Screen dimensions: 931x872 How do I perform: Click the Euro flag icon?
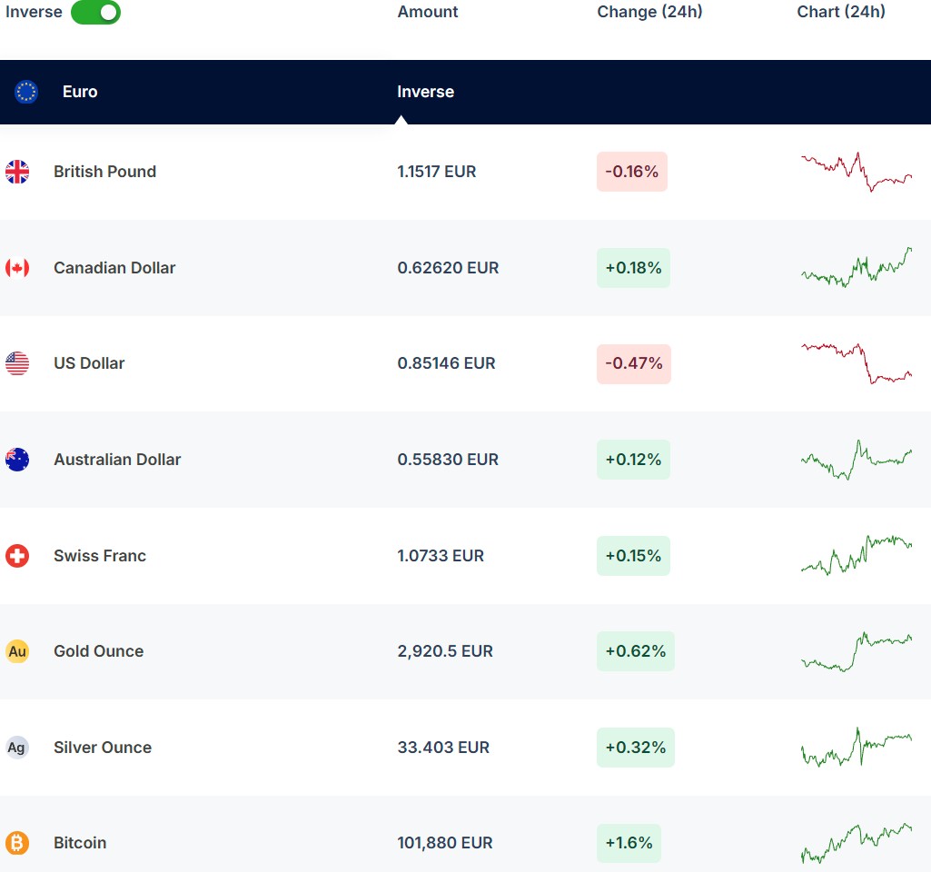tap(26, 92)
